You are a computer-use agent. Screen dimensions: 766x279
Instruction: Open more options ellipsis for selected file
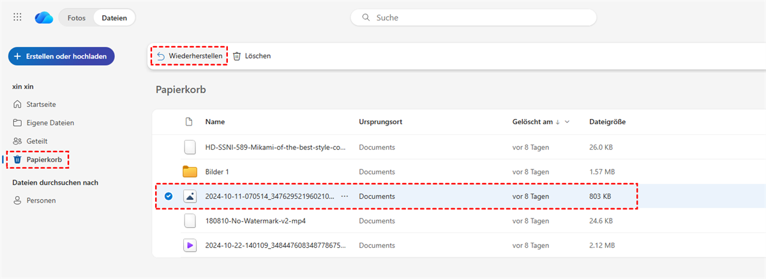345,196
